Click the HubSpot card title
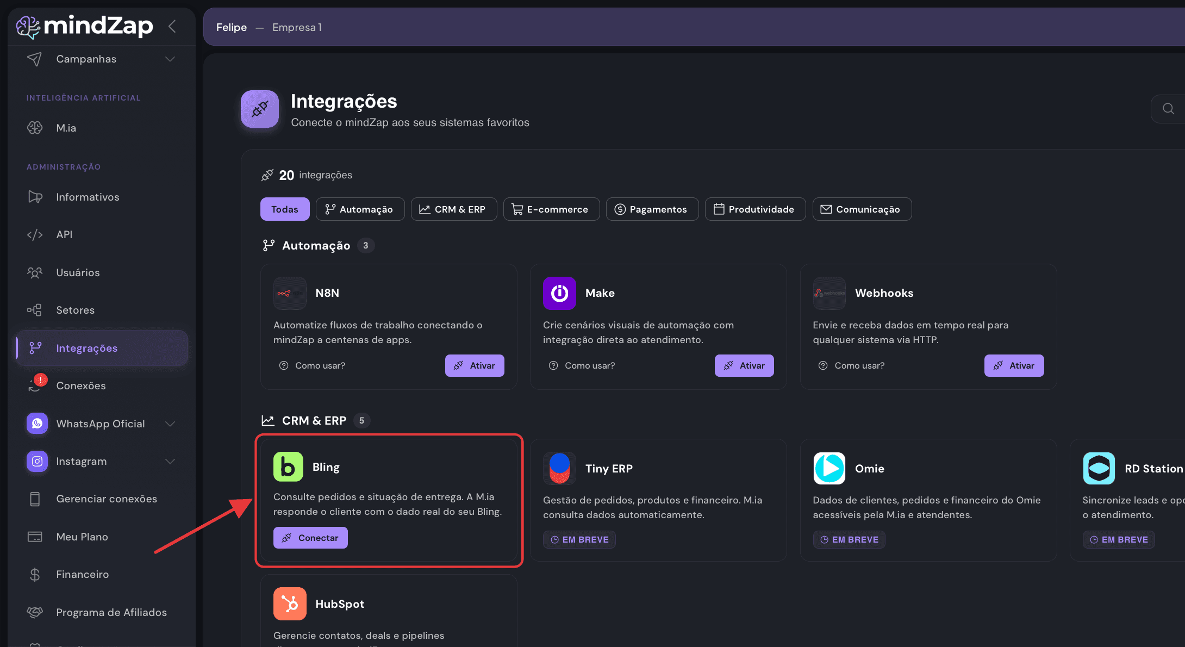This screenshot has height=647, width=1185. tap(340, 604)
